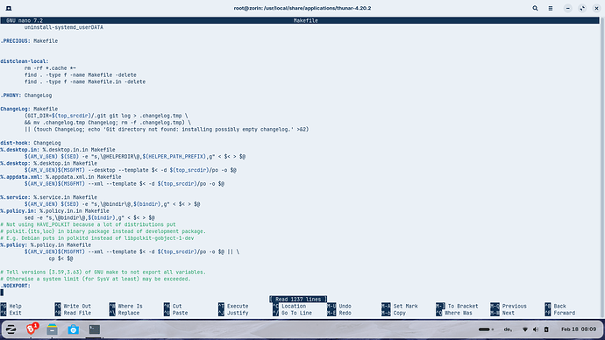Place cursor on '.NOEXPORT:' line

pyautogui.click(x=15, y=286)
